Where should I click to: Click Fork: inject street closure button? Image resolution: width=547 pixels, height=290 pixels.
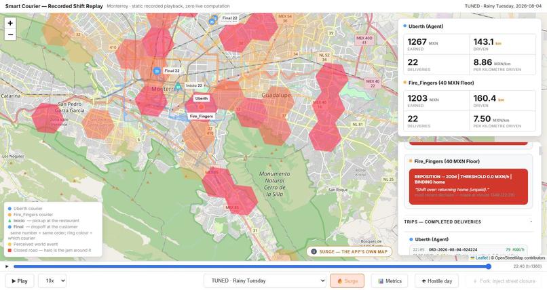click(x=504, y=281)
